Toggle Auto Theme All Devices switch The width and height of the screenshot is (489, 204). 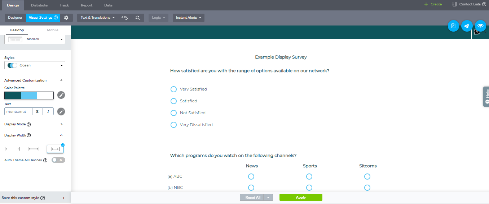pyautogui.click(x=58, y=160)
